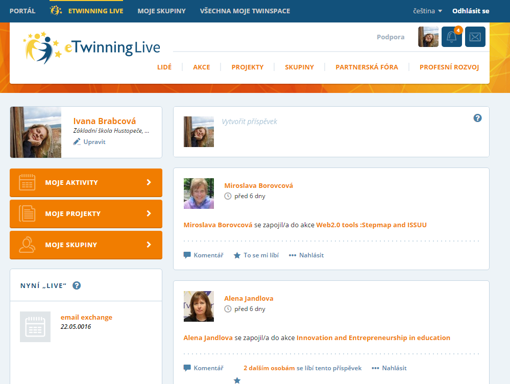This screenshot has width=510, height=384.
Task: Open the Partnerská fóra menu
Action: pyautogui.click(x=367, y=67)
